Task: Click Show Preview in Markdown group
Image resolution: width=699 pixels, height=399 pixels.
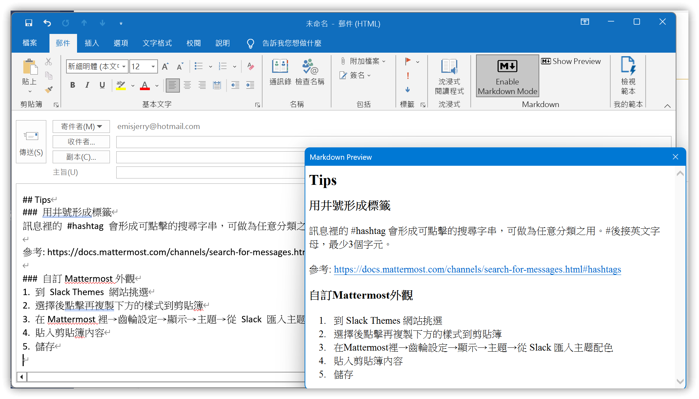Action: point(571,61)
